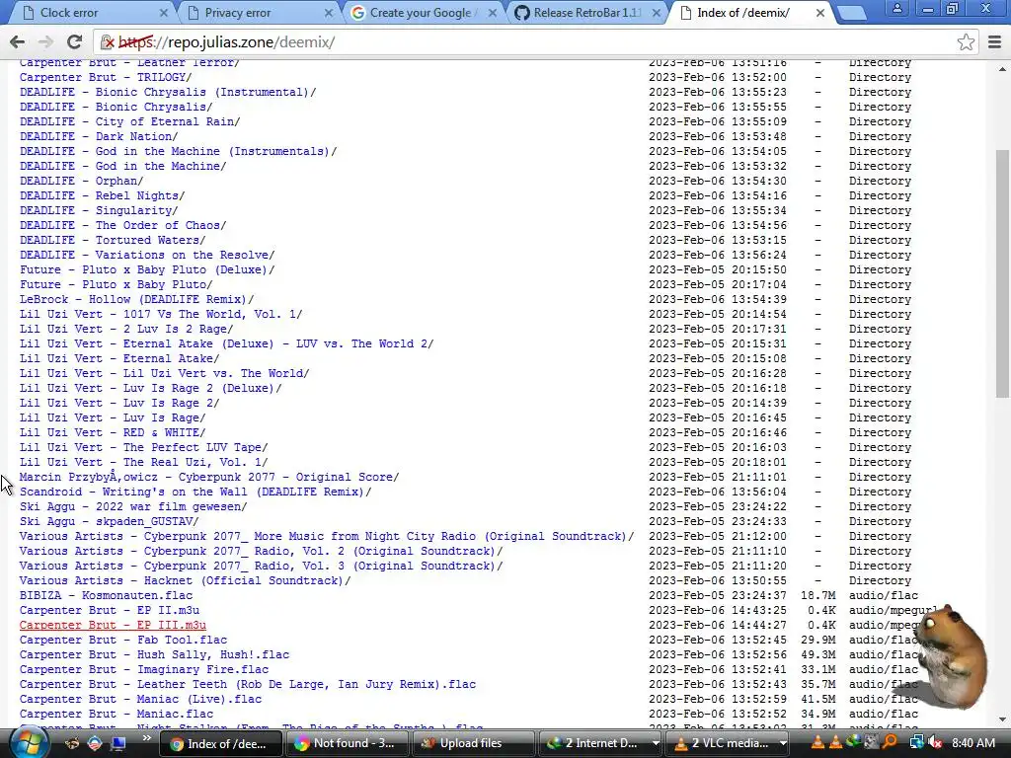Open DEADLIFE - Singularity directory
Viewport: 1011px width, 758px height.
tap(99, 211)
